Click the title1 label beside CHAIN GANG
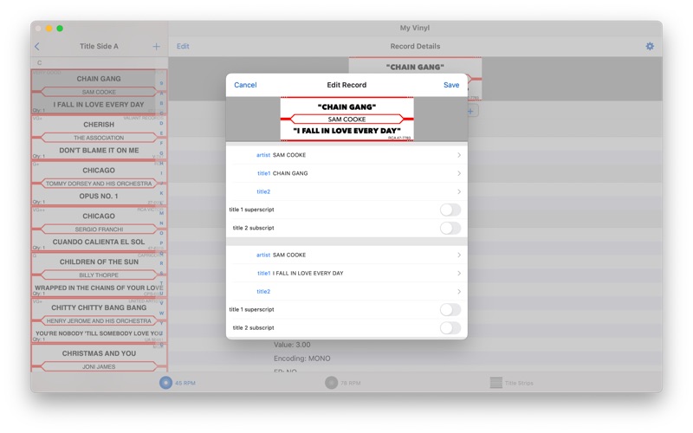The width and height of the screenshot is (693, 433). (263, 173)
